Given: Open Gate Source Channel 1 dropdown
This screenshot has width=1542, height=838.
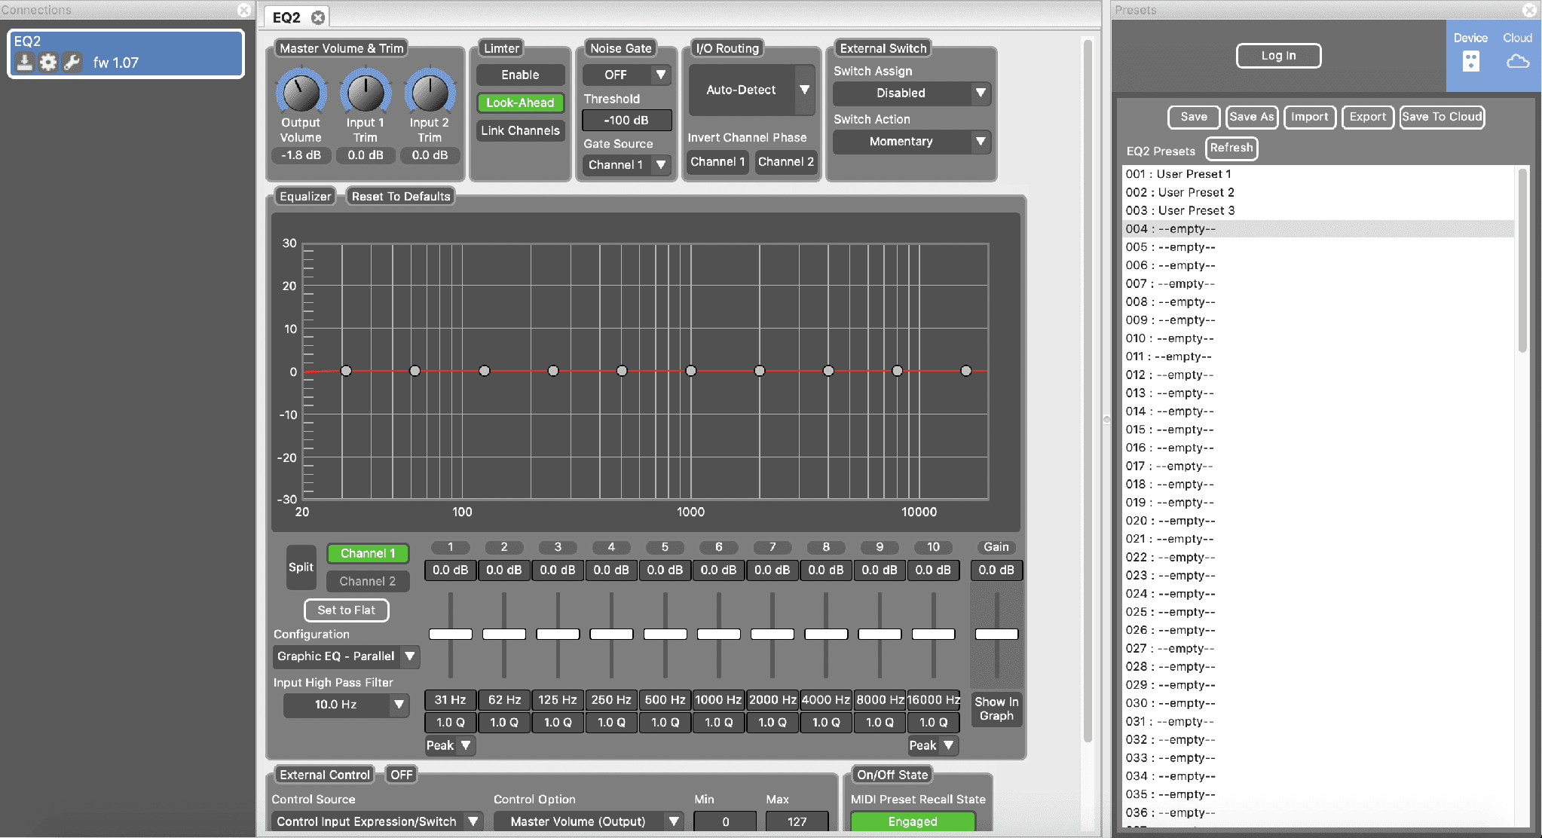Looking at the screenshot, I should pyautogui.click(x=626, y=164).
